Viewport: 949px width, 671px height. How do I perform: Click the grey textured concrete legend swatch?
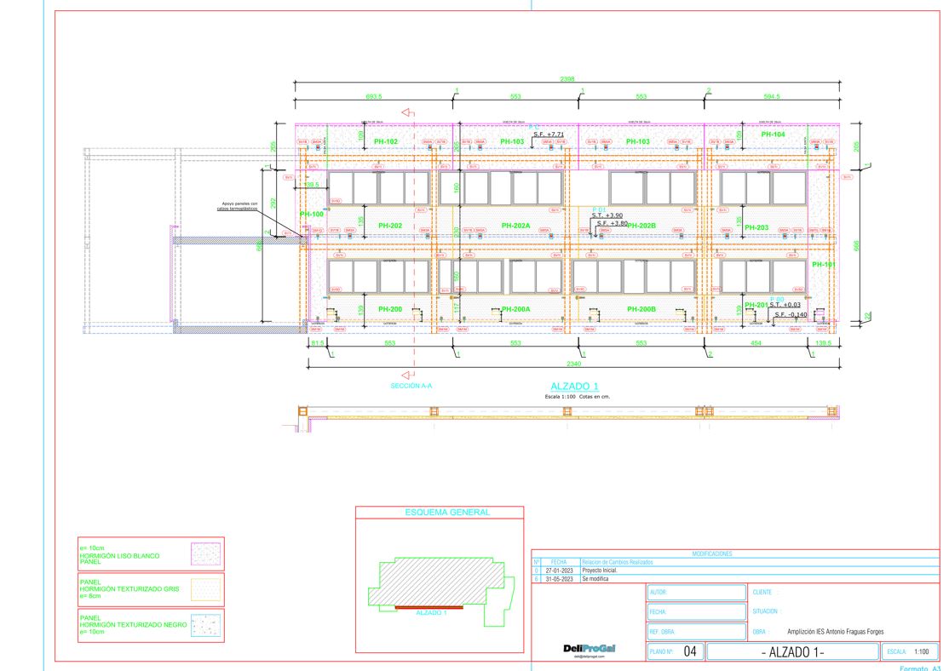(x=206, y=589)
